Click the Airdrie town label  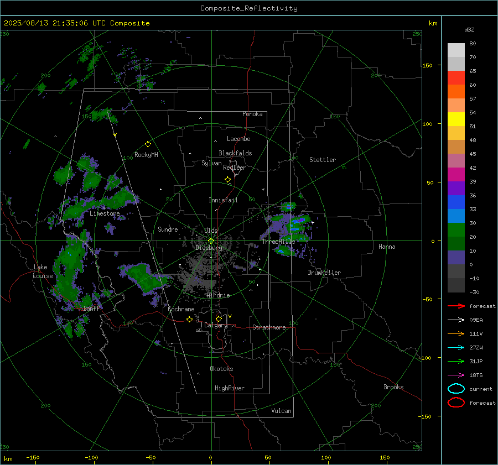(x=218, y=295)
